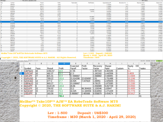Image resolution: width=163 pixels, height=122 pixels.
Task: Switch to the Overview tab
Action: (3, 61)
